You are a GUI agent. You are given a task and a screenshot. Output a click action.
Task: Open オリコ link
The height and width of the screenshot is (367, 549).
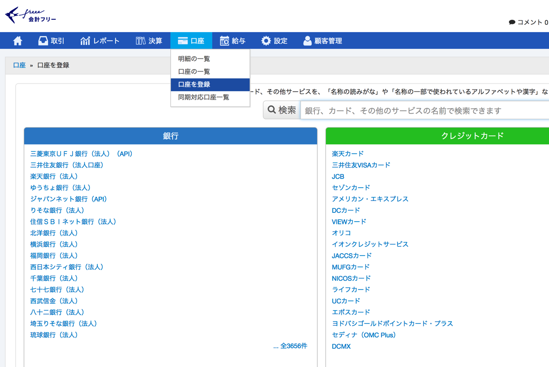click(342, 233)
